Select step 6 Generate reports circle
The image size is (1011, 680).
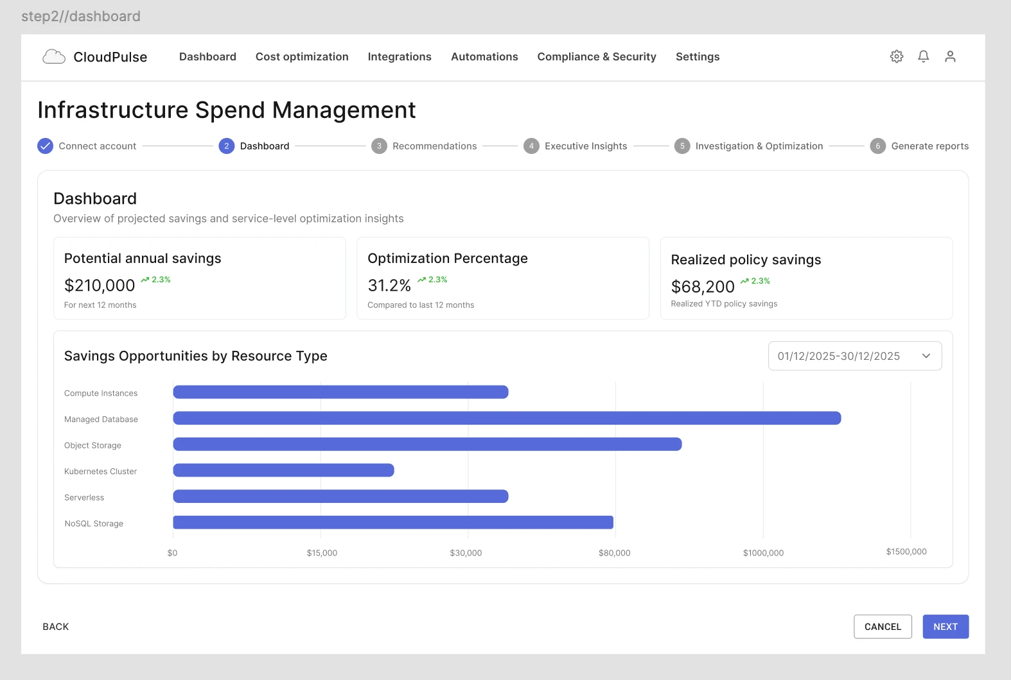(877, 146)
